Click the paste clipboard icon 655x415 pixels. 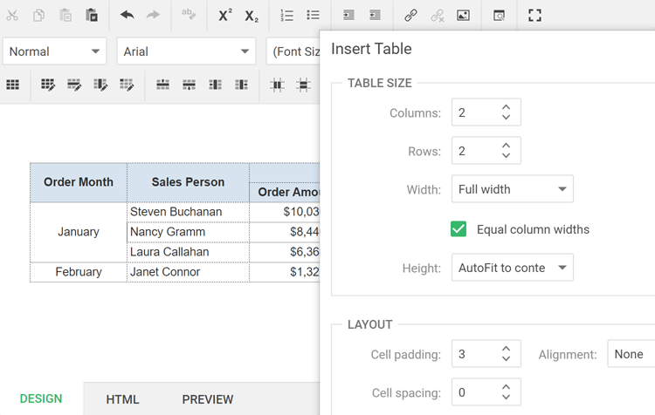[92, 16]
